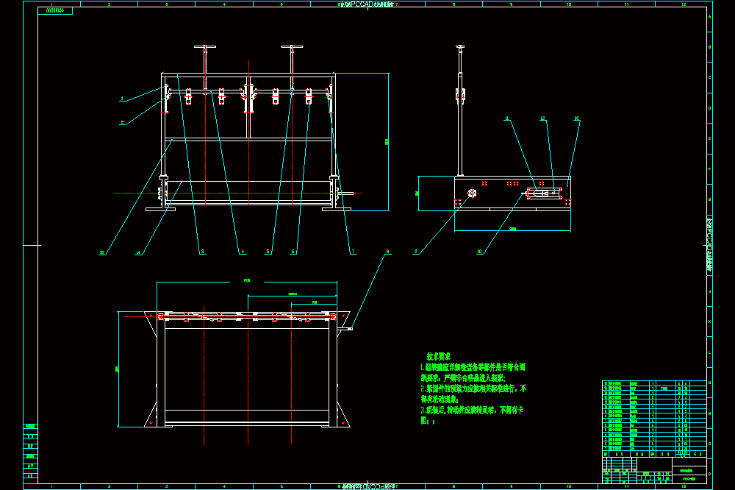Select the leader label numbered 9
Image resolution: width=735 pixels, height=490 pixels.
[415, 252]
